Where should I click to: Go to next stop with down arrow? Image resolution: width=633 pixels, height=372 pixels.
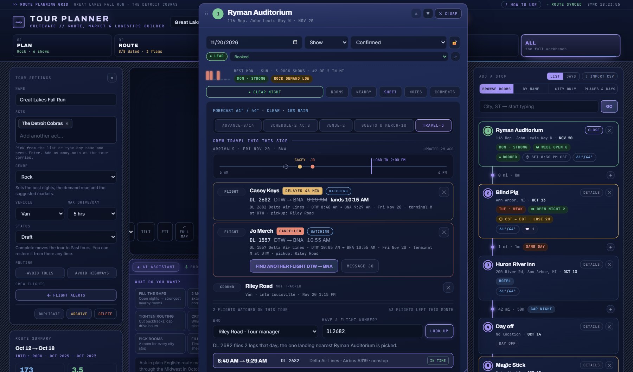pos(428,14)
